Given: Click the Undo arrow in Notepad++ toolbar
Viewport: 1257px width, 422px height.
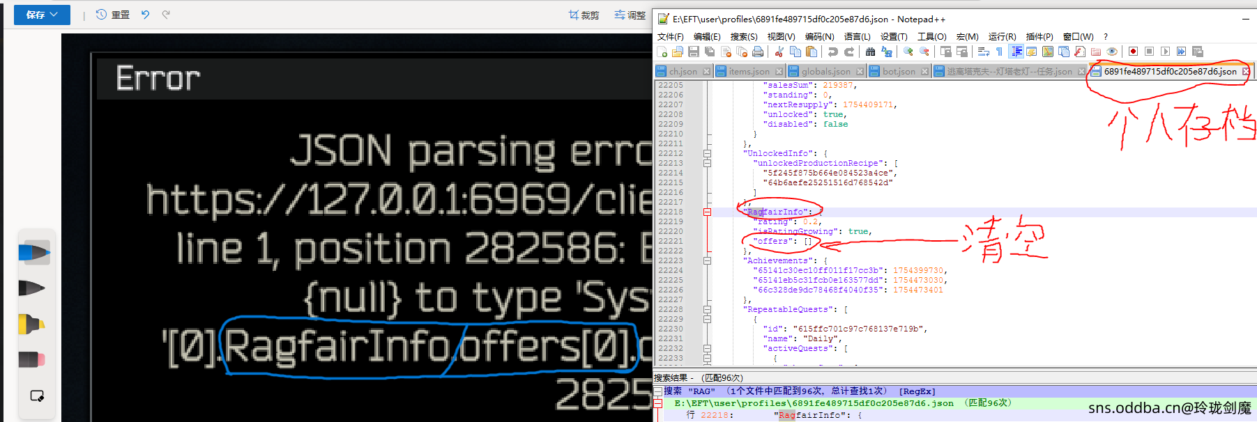Looking at the screenshot, I should coord(833,52).
